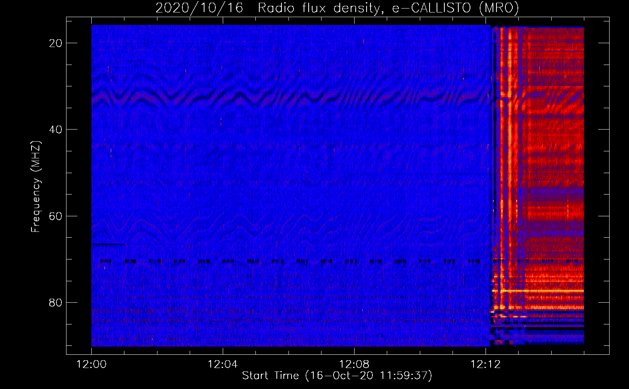This screenshot has height=389, width=629.
Task: Click the 80 frequency tick label
Action: pos(56,302)
